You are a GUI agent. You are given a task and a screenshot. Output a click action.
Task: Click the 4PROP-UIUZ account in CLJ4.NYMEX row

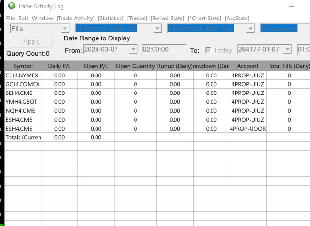pos(248,75)
